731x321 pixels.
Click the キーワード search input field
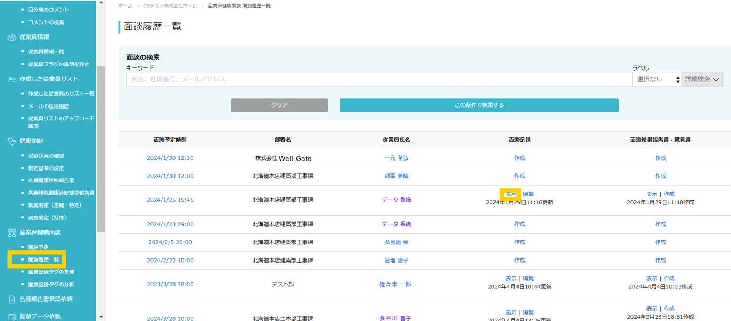click(379, 79)
